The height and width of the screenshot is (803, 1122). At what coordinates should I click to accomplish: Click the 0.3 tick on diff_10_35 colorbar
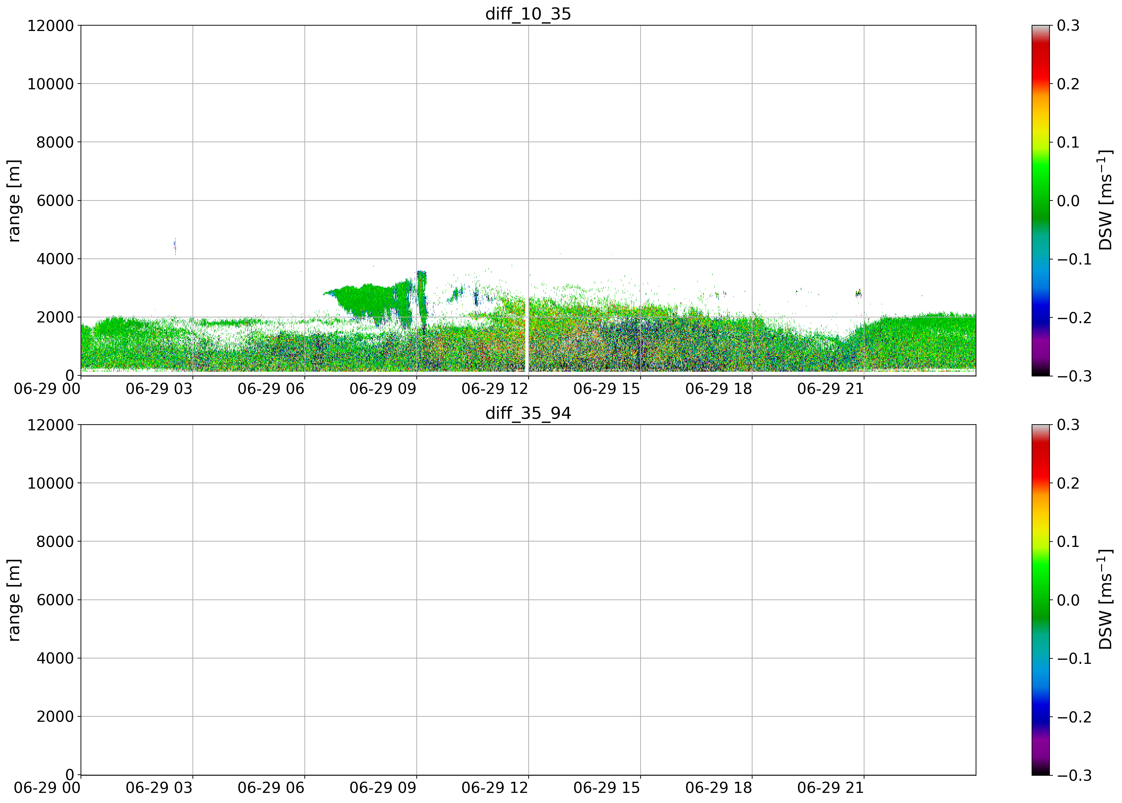[1068, 26]
